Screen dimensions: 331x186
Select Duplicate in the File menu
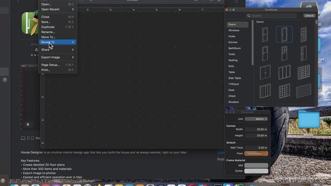point(57,27)
